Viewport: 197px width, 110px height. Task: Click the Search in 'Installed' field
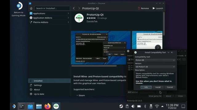tap(52, 8)
